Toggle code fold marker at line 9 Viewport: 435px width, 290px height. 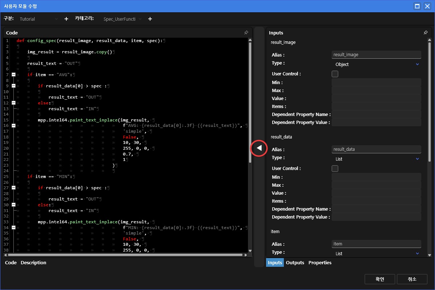14,86
